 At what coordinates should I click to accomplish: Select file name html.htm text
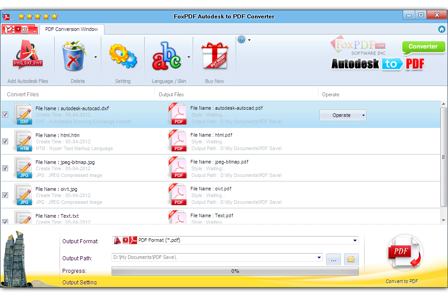click(x=70, y=135)
